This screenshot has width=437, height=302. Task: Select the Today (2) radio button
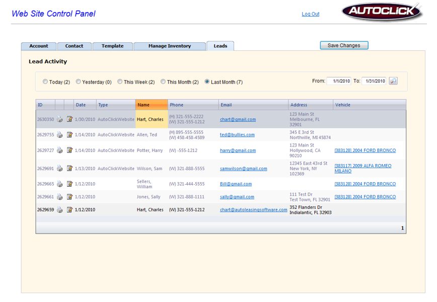(x=45, y=82)
